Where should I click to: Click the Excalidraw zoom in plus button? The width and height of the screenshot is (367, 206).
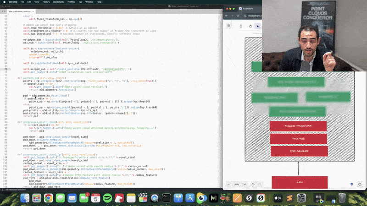[245, 184]
